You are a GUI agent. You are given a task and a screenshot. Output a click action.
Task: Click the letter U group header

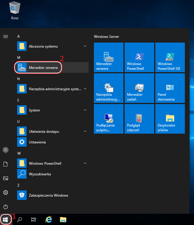pyautogui.click(x=18, y=122)
